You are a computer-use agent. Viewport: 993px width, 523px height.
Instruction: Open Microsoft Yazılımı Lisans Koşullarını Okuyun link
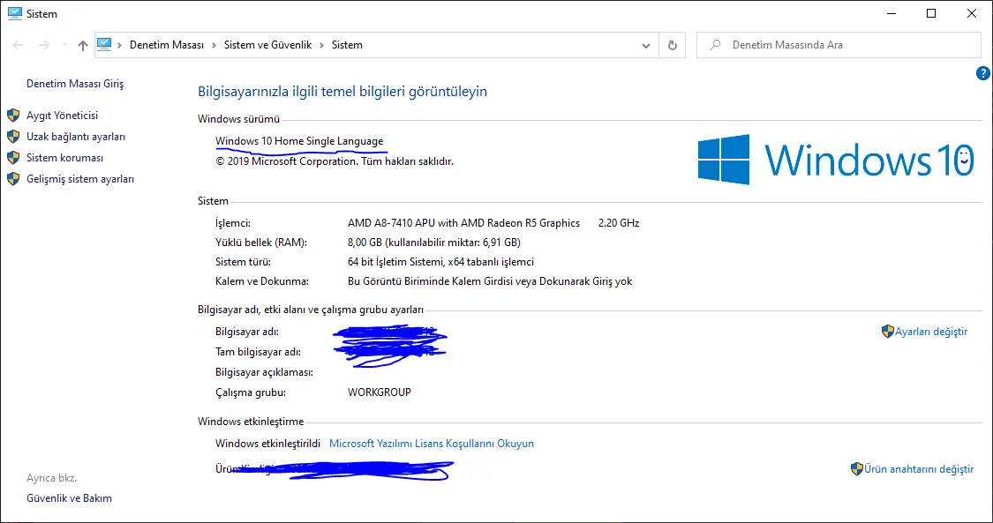pos(432,444)
